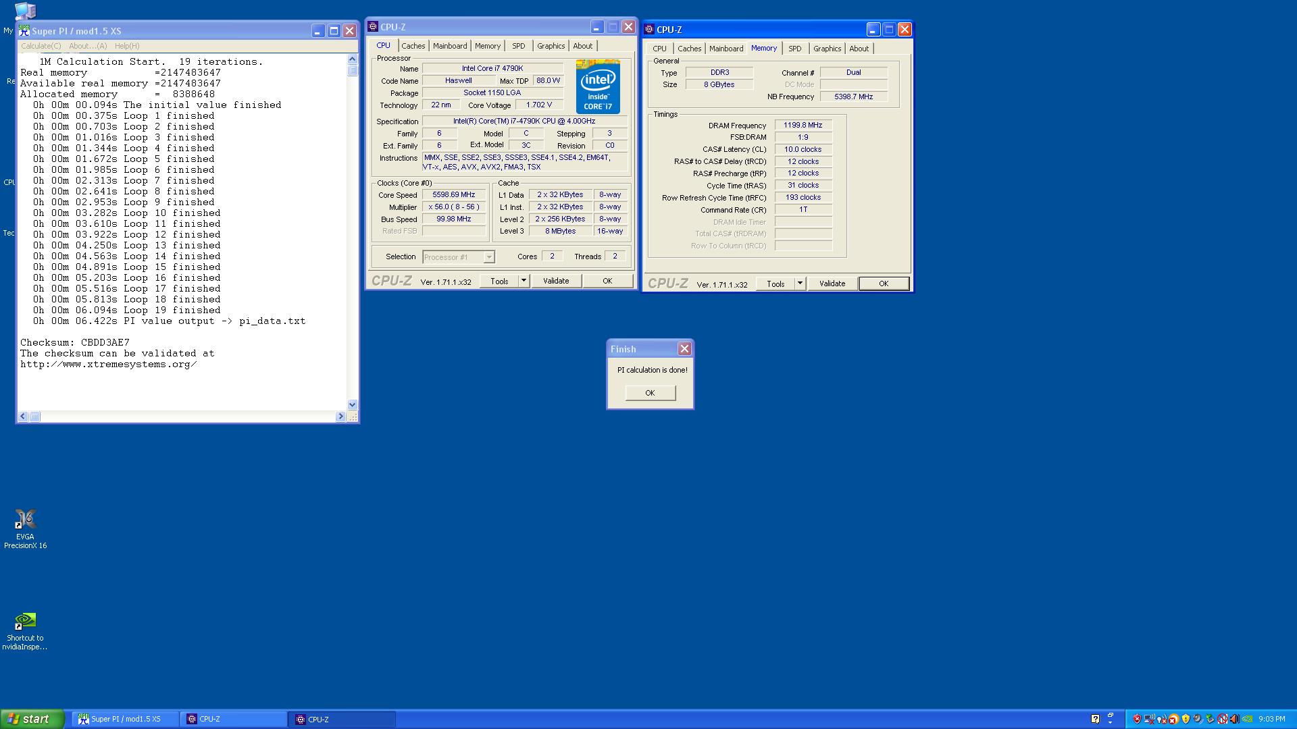Open the nvidiaInspector desktop shortcut
The height and width of the screenshot is (729, 1297).
point(25,630)
